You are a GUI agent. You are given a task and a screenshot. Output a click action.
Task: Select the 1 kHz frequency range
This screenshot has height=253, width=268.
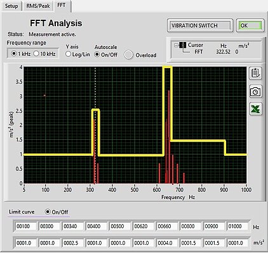point(14,53)
